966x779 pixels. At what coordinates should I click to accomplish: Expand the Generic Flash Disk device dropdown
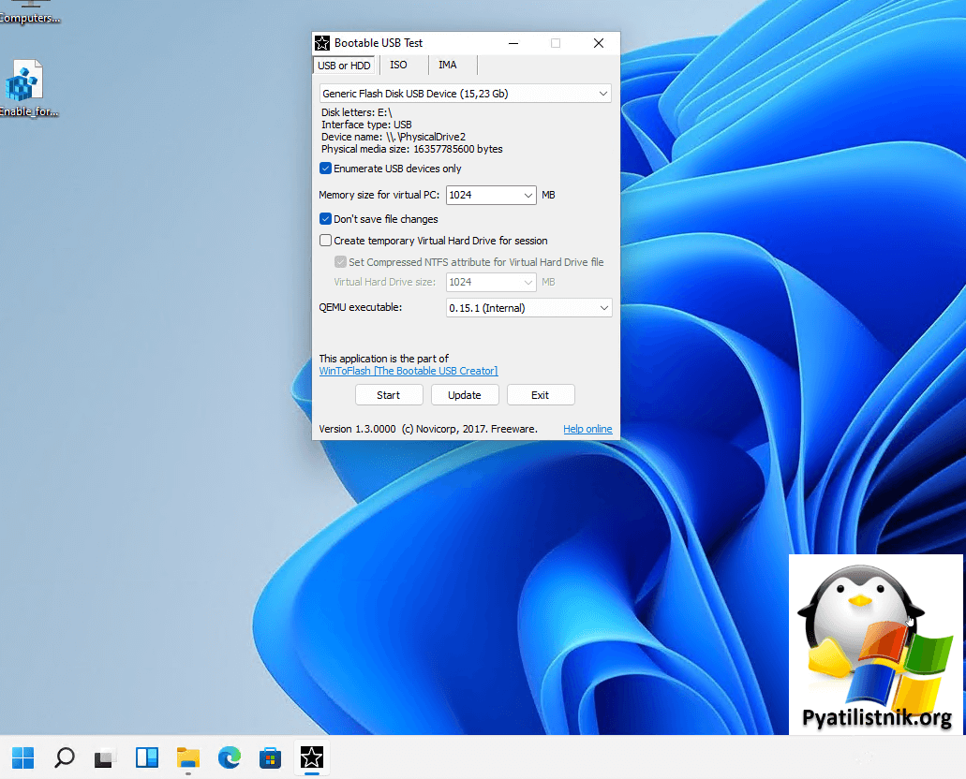tap(603, 94)
